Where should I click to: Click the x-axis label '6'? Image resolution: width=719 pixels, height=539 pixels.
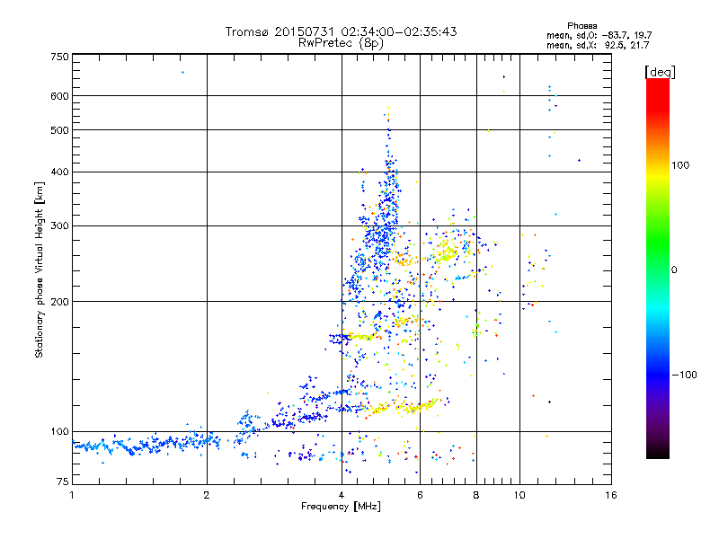coord(420,495)
